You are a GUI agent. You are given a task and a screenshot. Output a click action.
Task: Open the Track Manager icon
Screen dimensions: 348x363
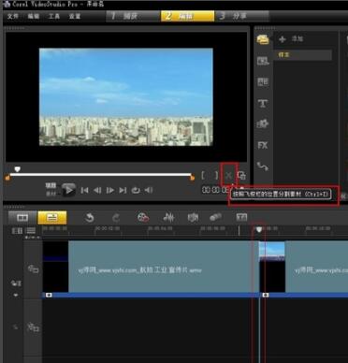pyautogui.click(x=31, y=231)
